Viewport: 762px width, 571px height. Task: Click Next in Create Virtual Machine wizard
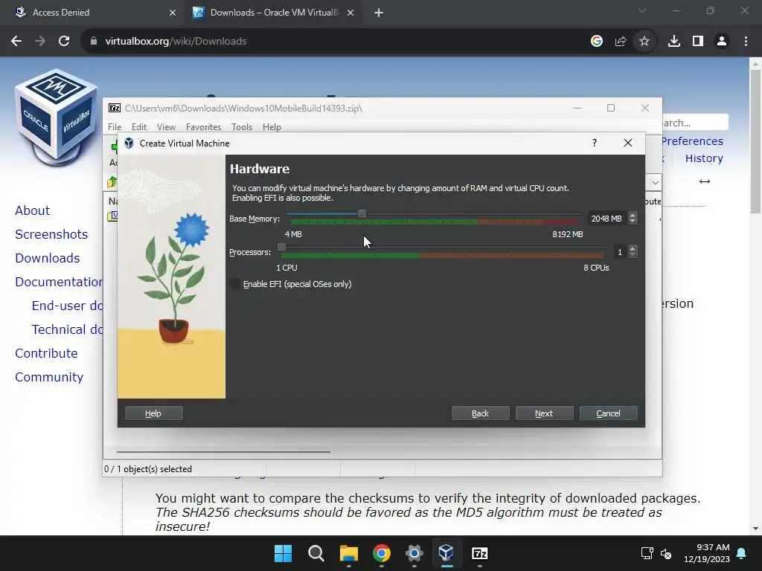coord(544,413)
